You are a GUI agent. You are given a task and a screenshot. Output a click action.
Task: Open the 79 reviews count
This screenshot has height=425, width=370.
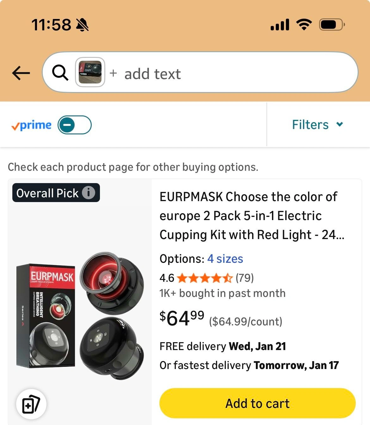[x=245, y=278]
